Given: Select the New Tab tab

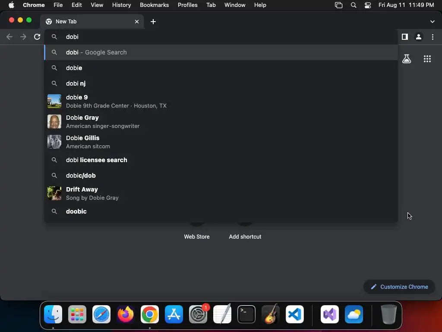Looking at the screenshot, I should [92, 22].
